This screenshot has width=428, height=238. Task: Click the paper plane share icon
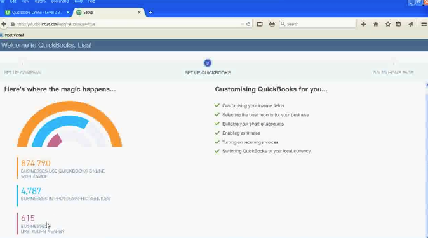pos(410,24)
